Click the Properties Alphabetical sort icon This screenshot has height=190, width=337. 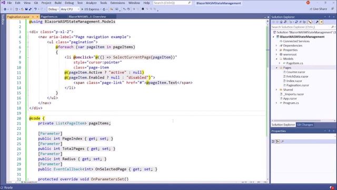pos(277,141)
